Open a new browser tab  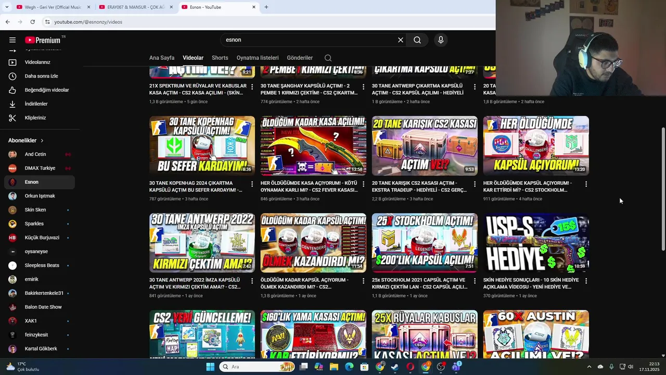(x=266, y=7)
